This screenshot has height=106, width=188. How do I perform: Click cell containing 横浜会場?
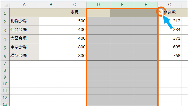coord(24,56)
